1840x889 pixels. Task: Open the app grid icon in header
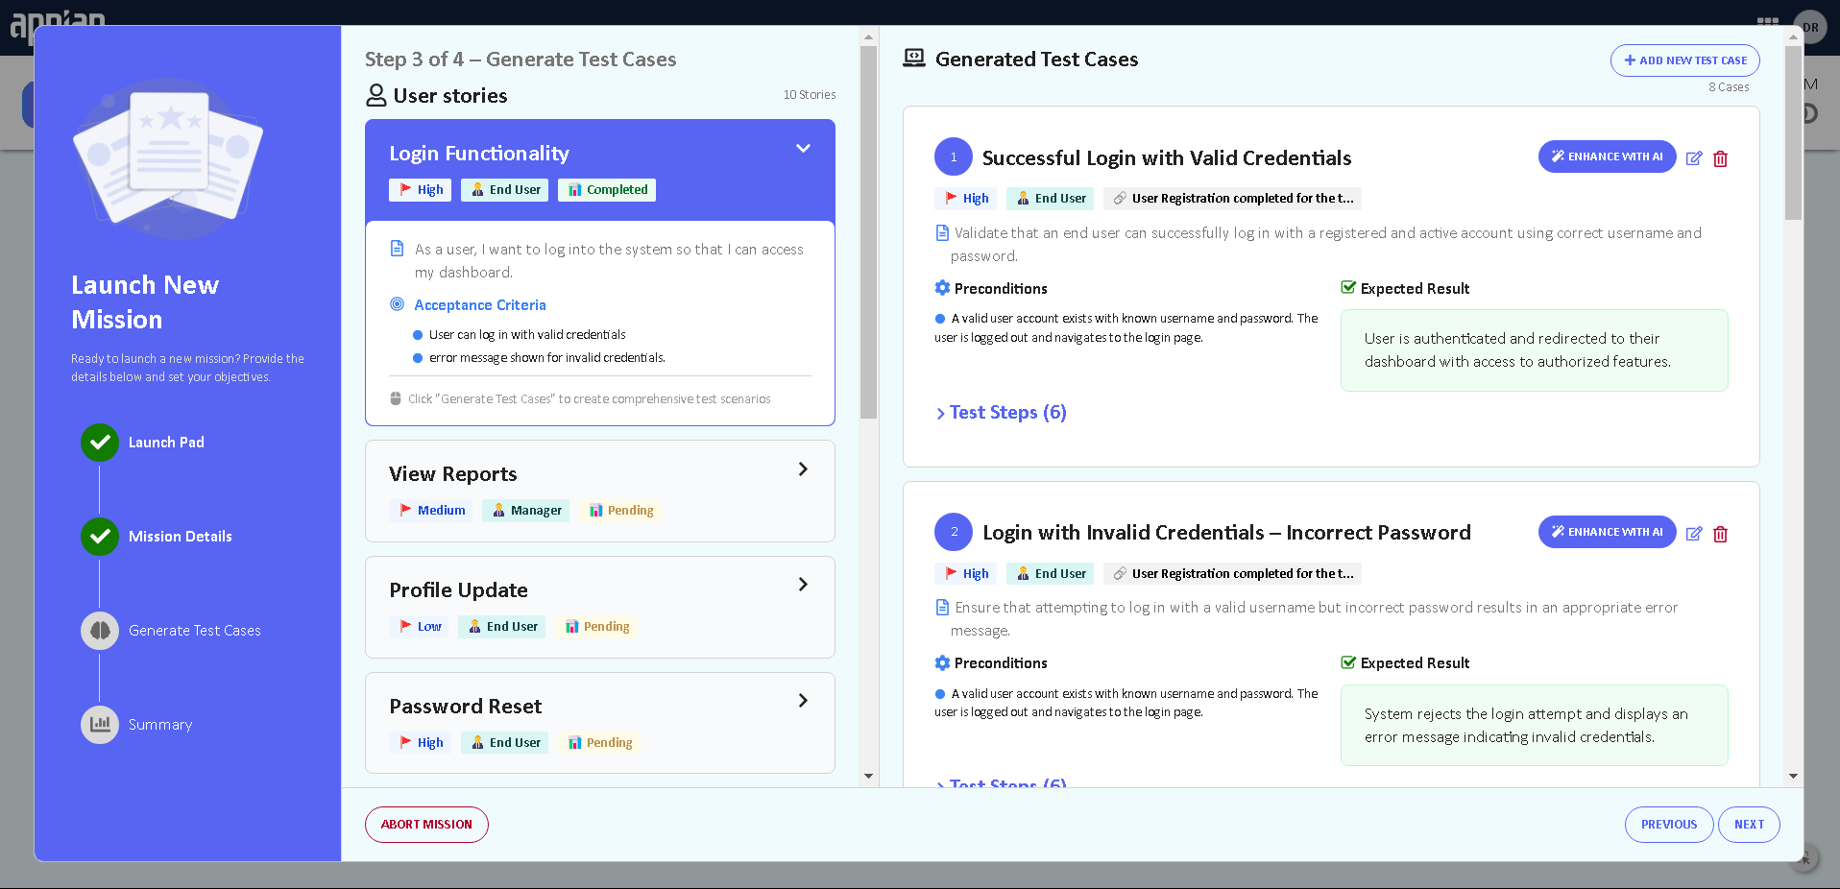click(1767, 21)
